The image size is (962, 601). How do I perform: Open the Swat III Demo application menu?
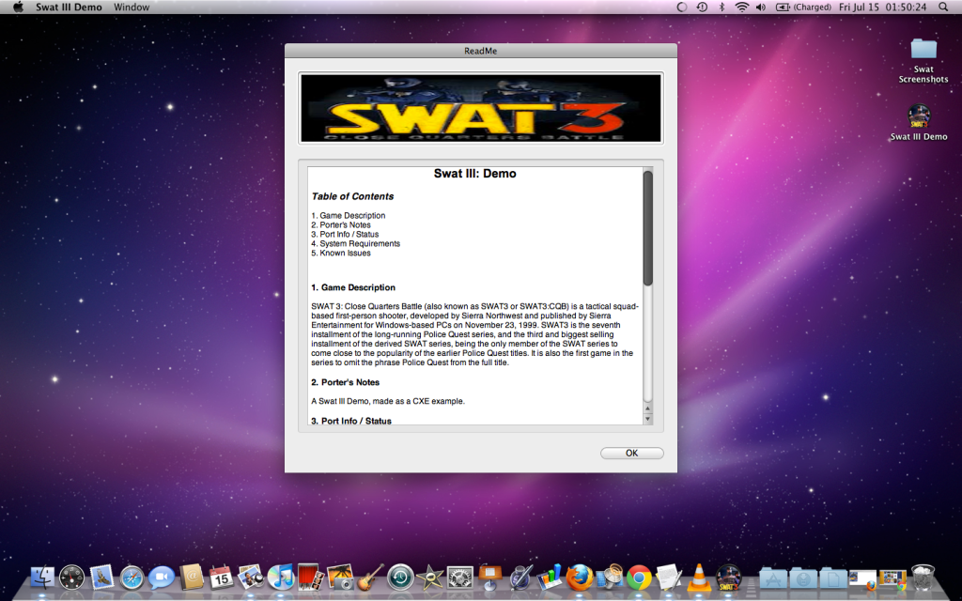[x=69, y=8]
